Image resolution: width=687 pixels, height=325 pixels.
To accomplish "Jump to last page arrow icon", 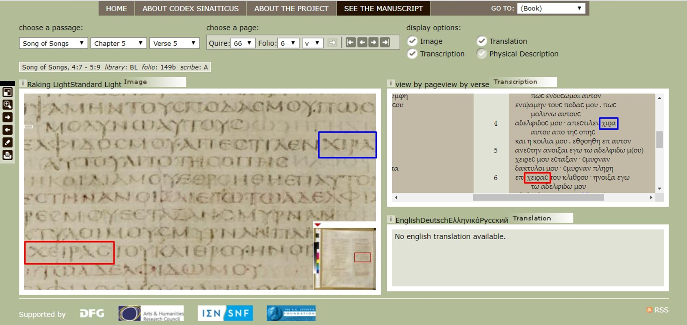I will tap(385, 43).
